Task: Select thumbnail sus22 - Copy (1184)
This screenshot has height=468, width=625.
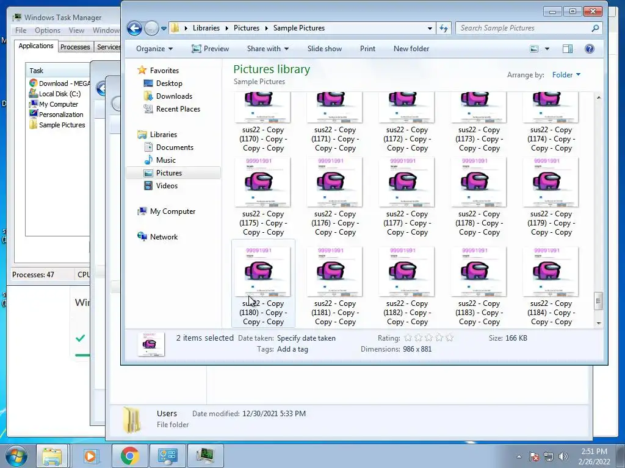Action: [551, 271]
